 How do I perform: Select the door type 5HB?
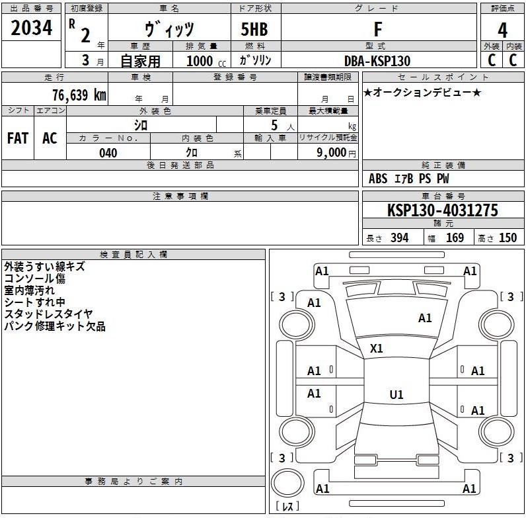pyautogui.click(x=254, y=29)
